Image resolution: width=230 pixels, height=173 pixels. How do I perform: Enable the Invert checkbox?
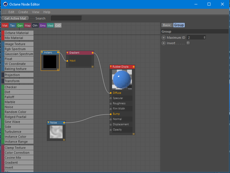[x=188, y=43]
